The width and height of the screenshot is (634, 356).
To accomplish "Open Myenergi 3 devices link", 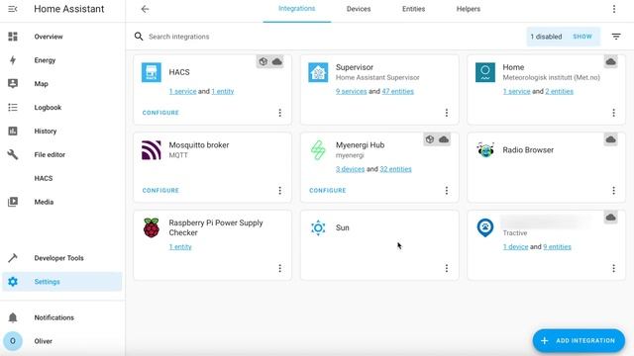I will (x=350, y=169).
